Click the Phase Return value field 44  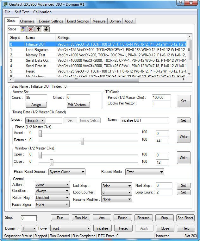click(162, 141)
